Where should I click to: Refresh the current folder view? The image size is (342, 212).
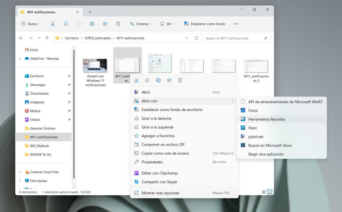(x=196, y=38)
